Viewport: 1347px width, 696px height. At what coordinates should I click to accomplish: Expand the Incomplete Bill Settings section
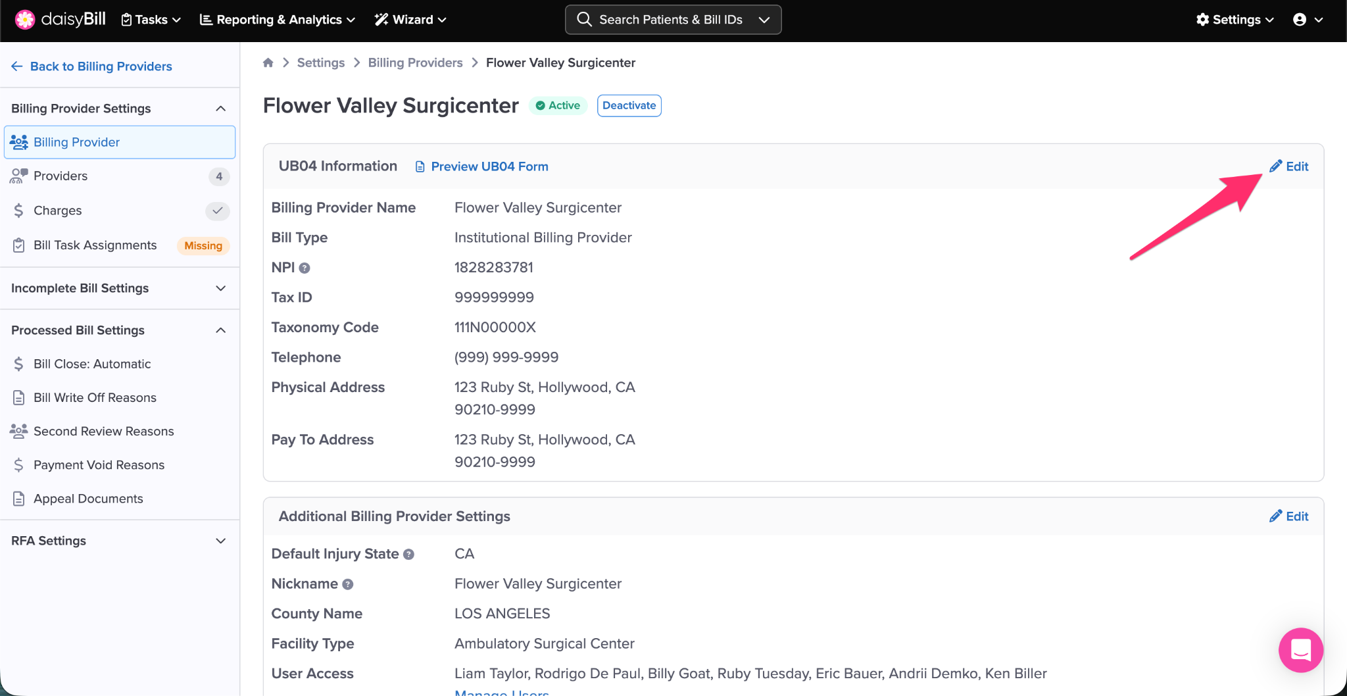221,288
